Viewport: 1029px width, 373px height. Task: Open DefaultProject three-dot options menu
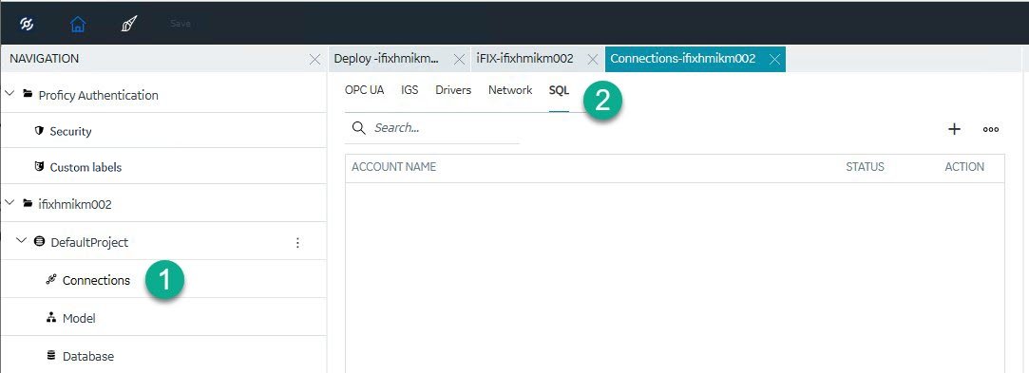point(297,243)
